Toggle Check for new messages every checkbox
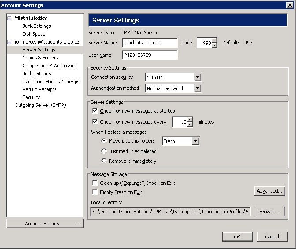The height and width of the screenshot is (249, 297). point(95,122)
